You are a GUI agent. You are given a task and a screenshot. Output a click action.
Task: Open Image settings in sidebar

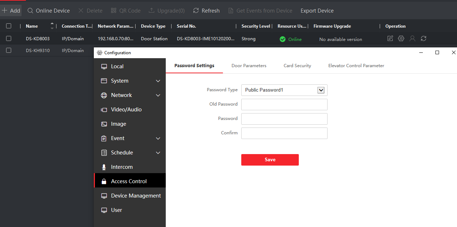[118, 124]
